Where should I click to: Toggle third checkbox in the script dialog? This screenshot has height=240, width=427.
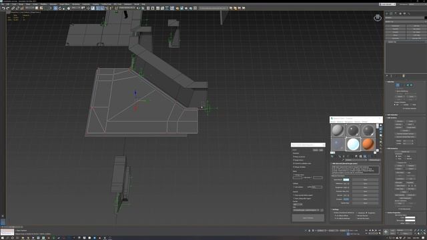[294, 163]
